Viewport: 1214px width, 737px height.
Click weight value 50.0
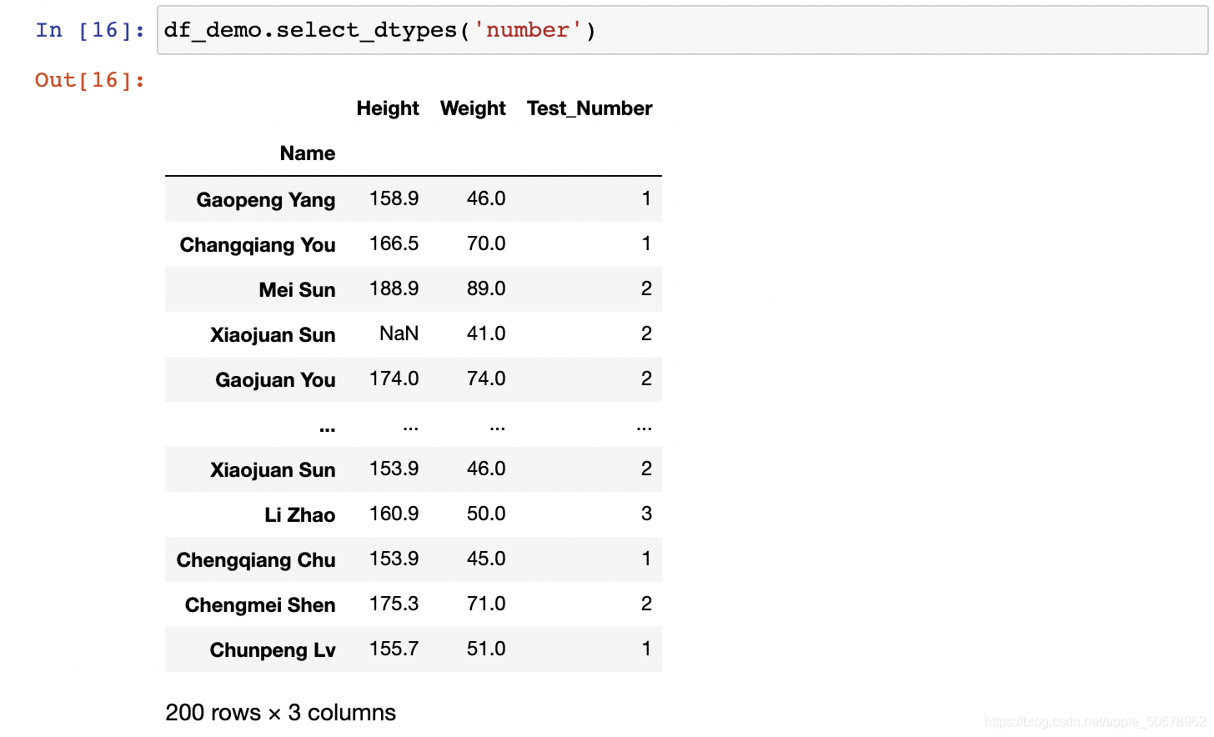[x=486, y=514]
